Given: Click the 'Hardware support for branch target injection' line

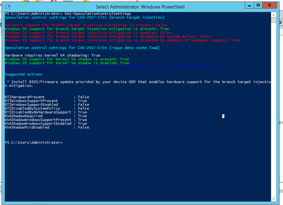Looking at the screenshot, I should pos(86,25).
